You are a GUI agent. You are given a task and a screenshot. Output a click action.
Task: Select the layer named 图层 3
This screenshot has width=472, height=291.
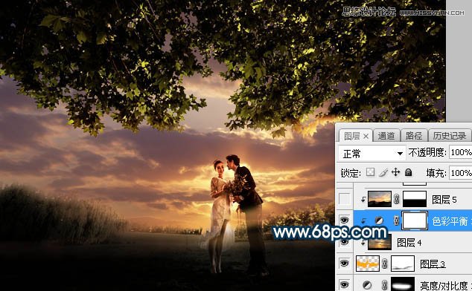(x=433, y=264)
